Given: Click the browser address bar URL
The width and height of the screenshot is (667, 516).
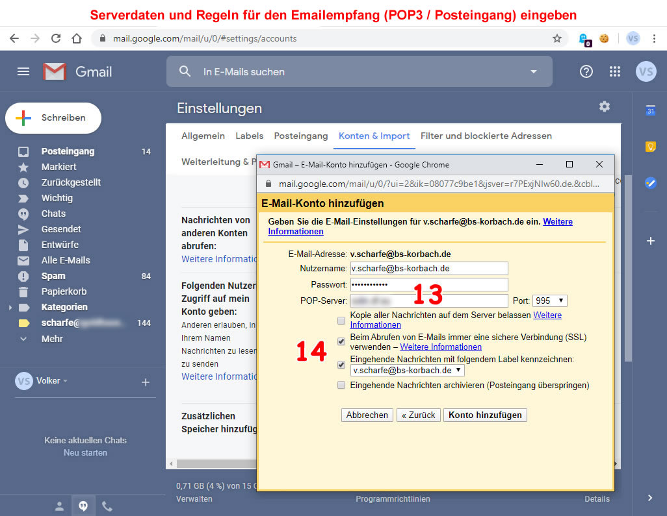Looking at the screenshot, I should click(205, 39).
